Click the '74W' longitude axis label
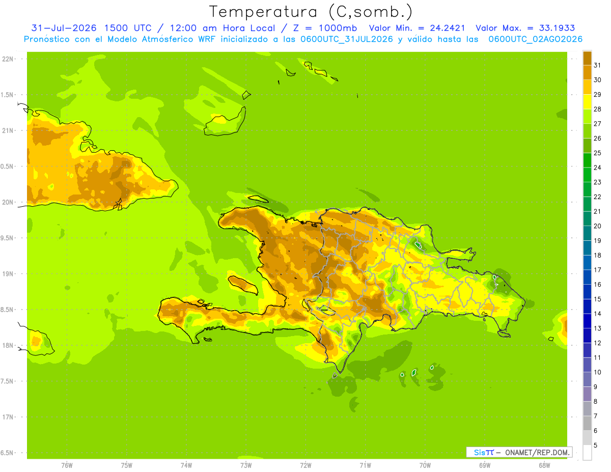Screen dimensions: 611x472 (186, 465)
